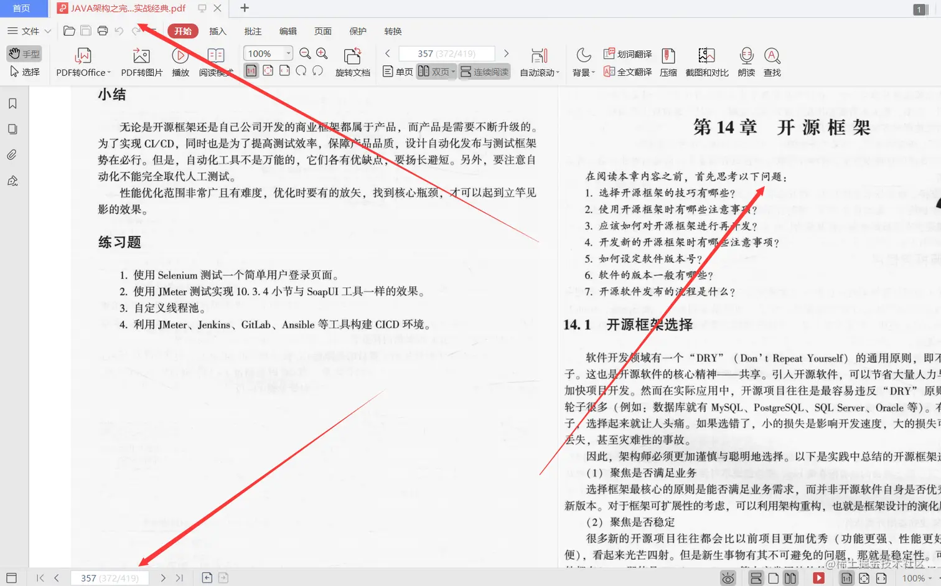Toggle eye-protection mode in the status bar
Image resolution: width=941 pixels, height=586 pixels.
tap(728, 578)
